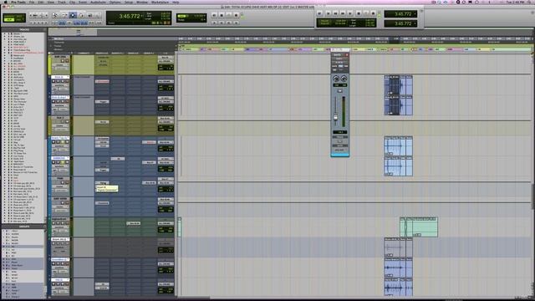The height and width of the screenshot is (301, 535).
Task: Click the audio zoom button
Action: coord(35,15)
